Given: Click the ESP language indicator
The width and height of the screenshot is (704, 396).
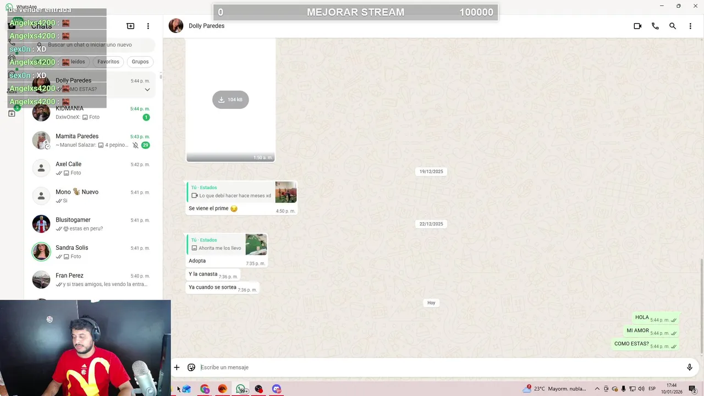Looking at the screenshot, I should click(x=652, y=389).
